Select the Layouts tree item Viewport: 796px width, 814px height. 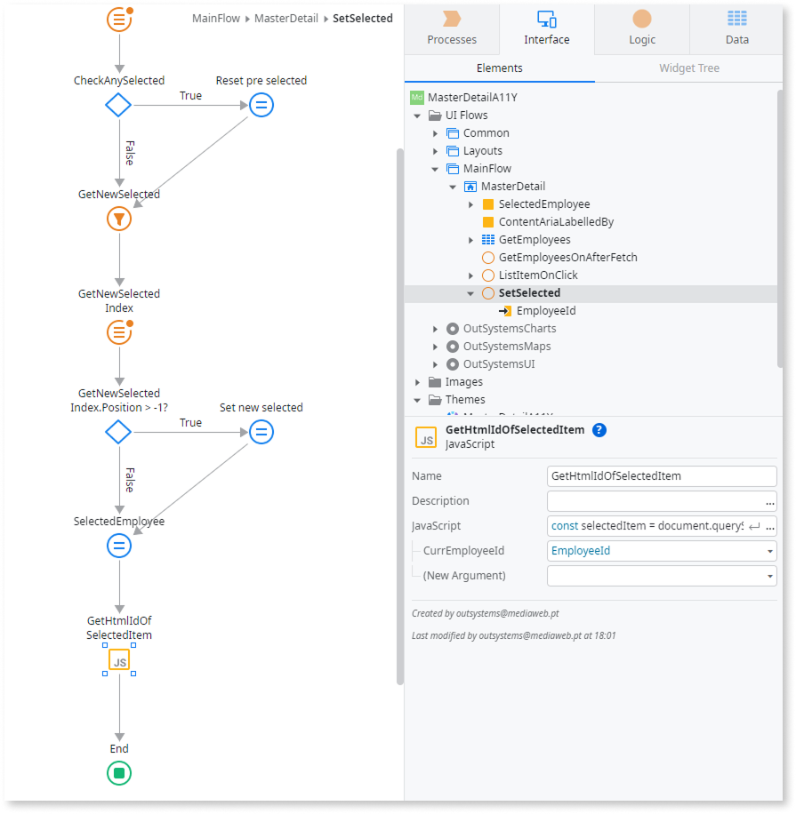pos(483,151)
